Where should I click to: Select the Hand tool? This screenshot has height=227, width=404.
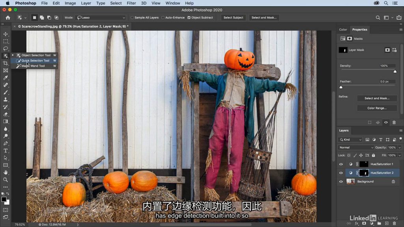(x=6, y=173)
